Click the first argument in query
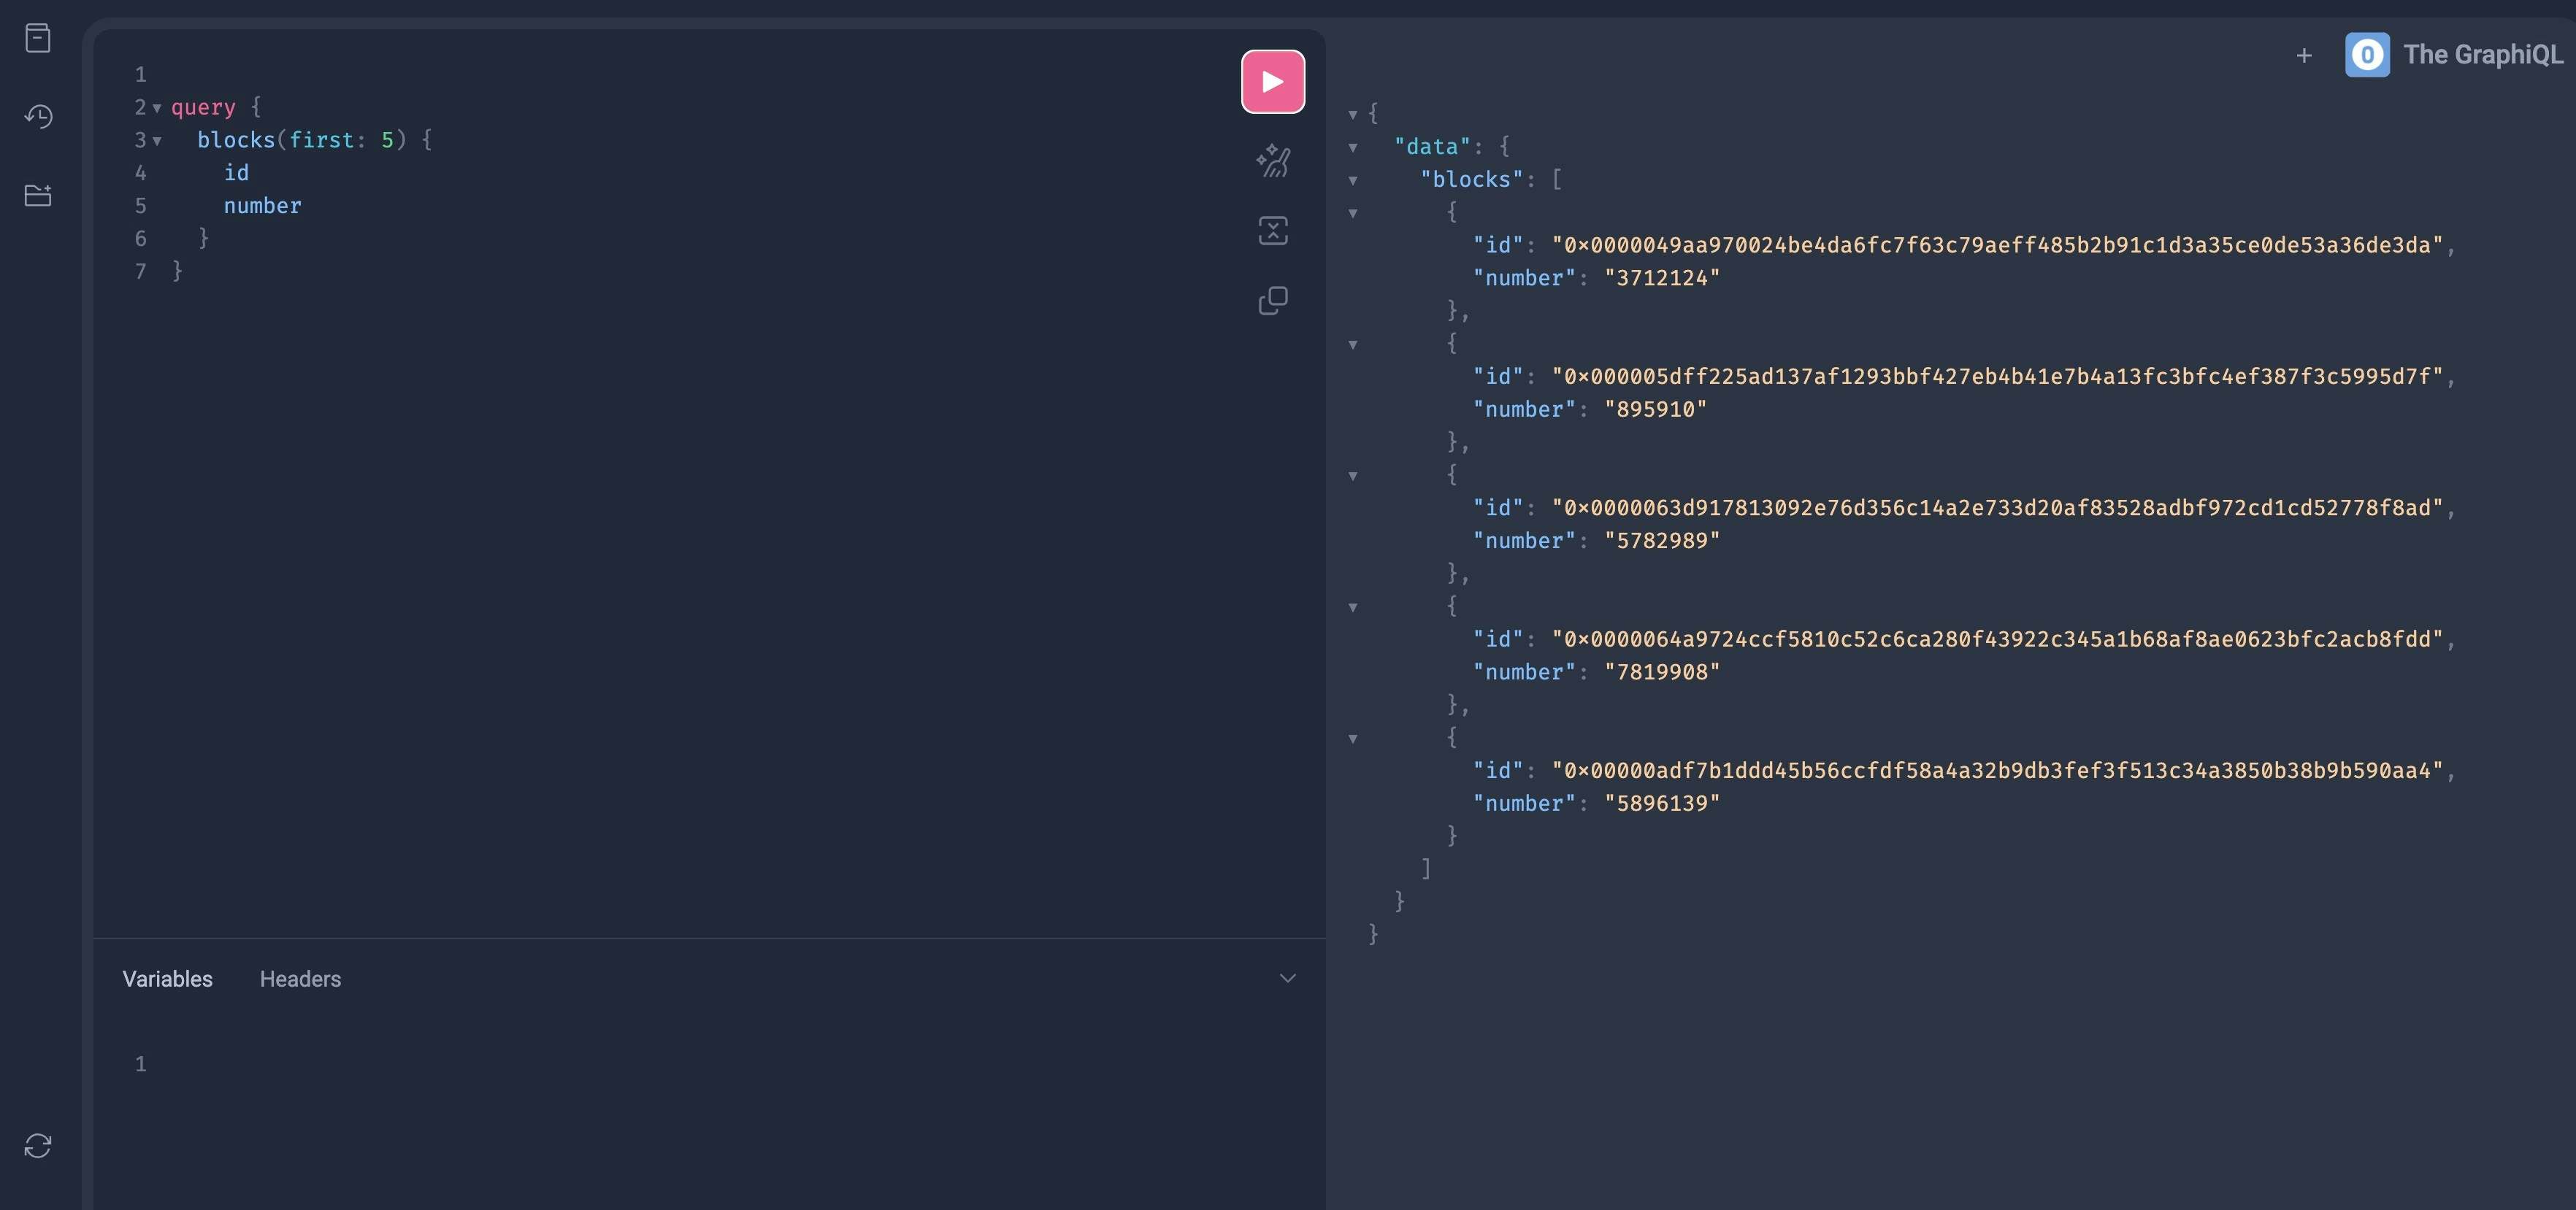Screen dimensions: 2576x1210 (321, 140)
